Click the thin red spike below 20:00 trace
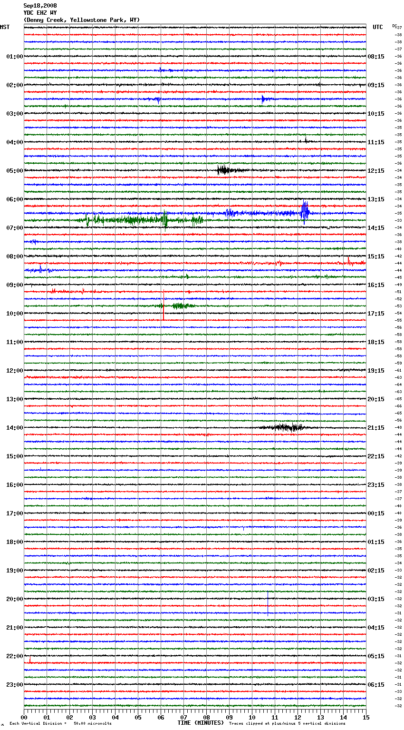404x730 pixels. (268, 603)
